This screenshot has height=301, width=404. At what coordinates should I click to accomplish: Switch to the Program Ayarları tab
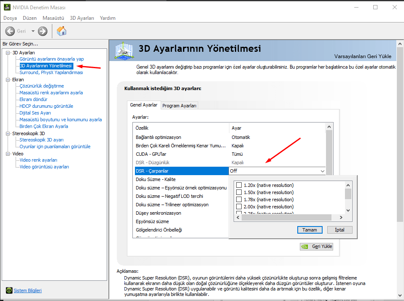click(x=179, y=106)
